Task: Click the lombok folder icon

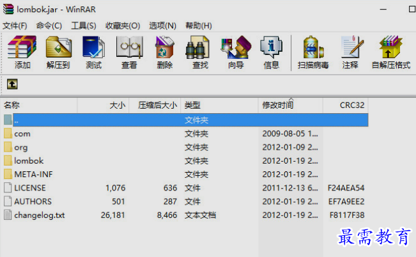Action: tap(8, 160)
